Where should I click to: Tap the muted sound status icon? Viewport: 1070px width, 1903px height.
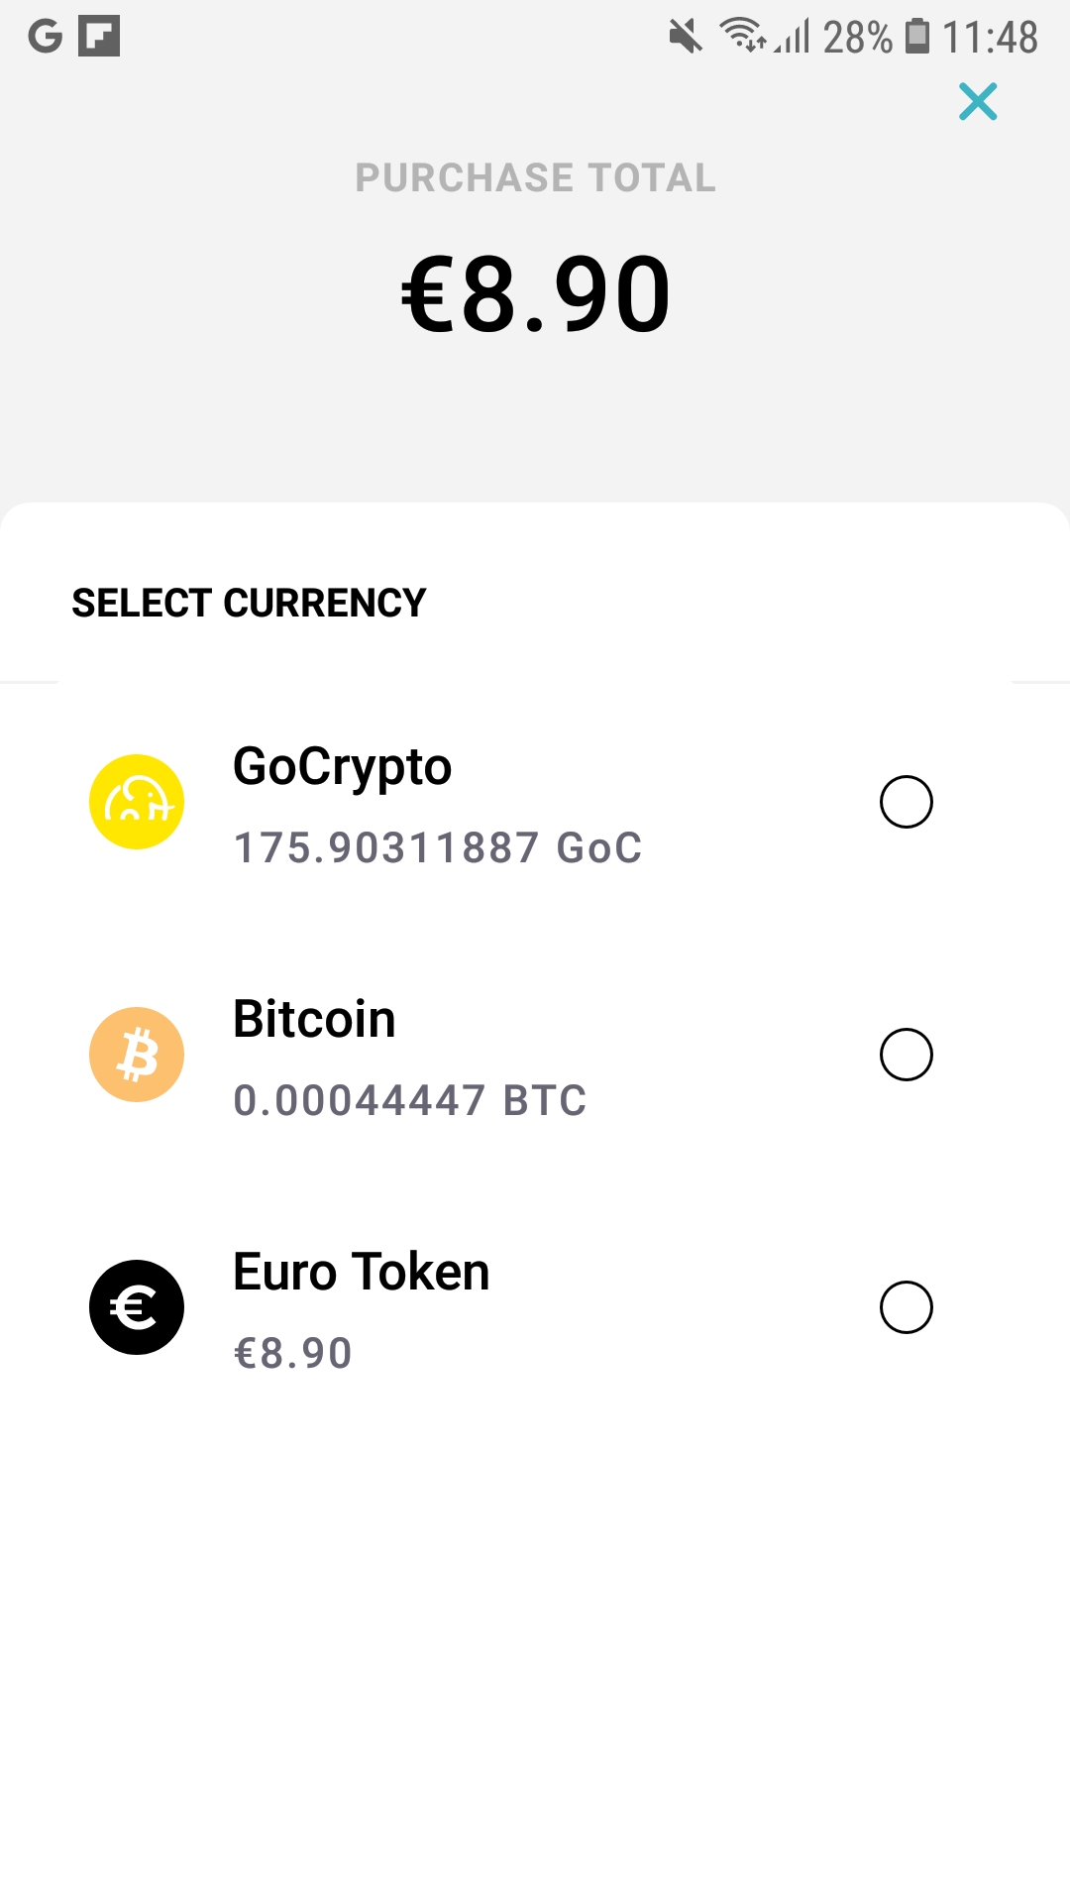[x=685, y=38]
